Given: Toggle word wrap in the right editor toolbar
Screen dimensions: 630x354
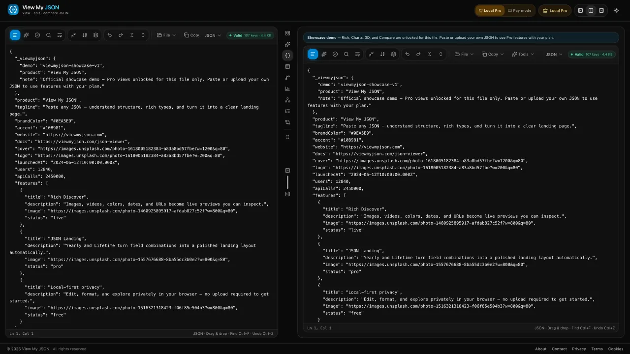Looking at the screenshot, I should click(358, 54).
